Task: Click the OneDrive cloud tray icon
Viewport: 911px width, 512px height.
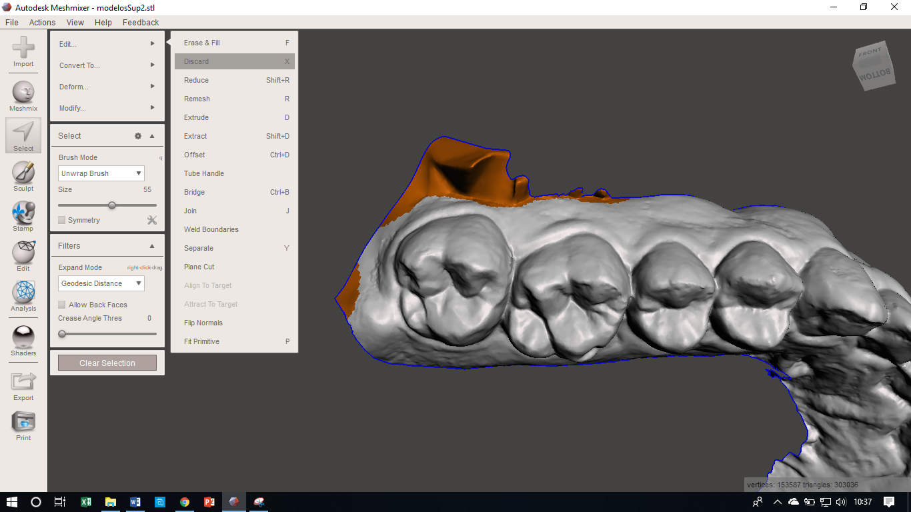Action: (794, 502)
